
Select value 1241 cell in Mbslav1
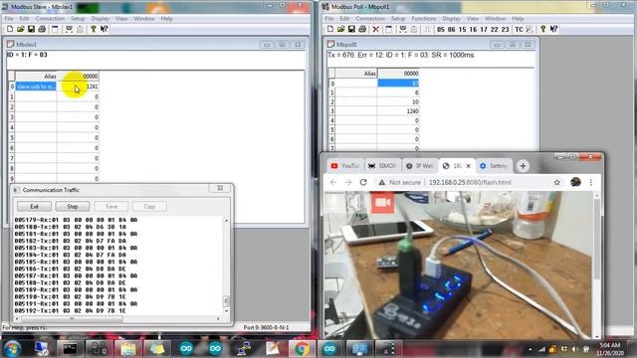(78, 87)
